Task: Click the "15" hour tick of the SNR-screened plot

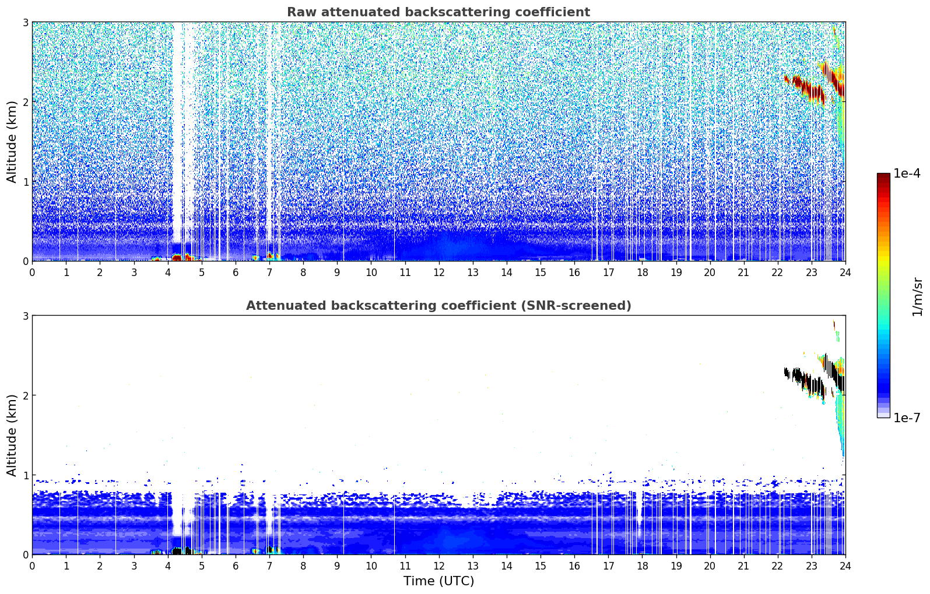Action: (x=541, y=565)
